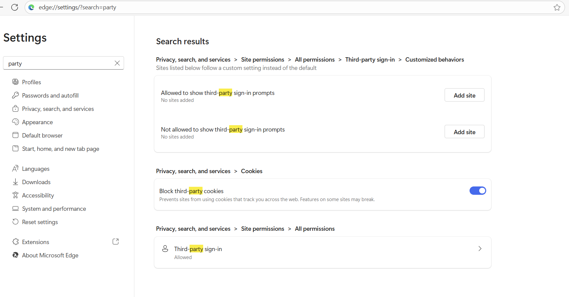The width and height of the screenshot is (569, 297).
Task: Add site to allowed sign-in prompts
Action: click(464, 95)
